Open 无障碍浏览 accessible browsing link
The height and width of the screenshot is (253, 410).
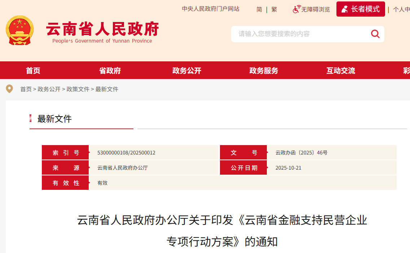click(316, 9)
